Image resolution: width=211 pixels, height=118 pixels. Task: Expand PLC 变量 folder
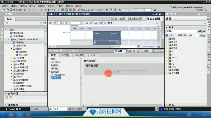12,64
